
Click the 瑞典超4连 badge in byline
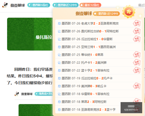tap(44, 94)
